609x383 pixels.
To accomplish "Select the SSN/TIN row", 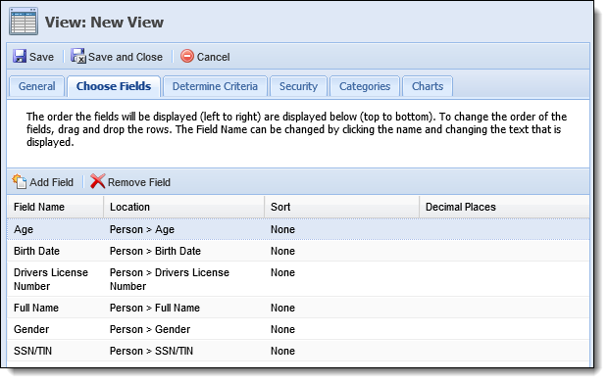I will pos(298,351).
